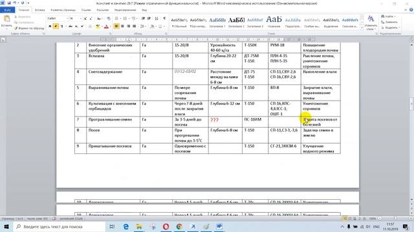This screenshot has width=414, height=232.
Task: Switch to Page Layout (Разметка страницы) tab
Action: (x=63, y=10)
